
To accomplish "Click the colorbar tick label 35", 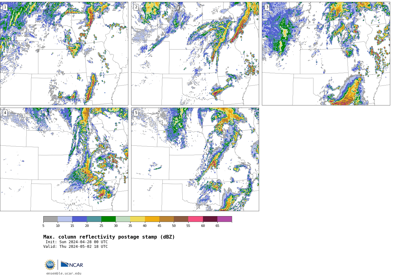I will [x=130, y=226].
